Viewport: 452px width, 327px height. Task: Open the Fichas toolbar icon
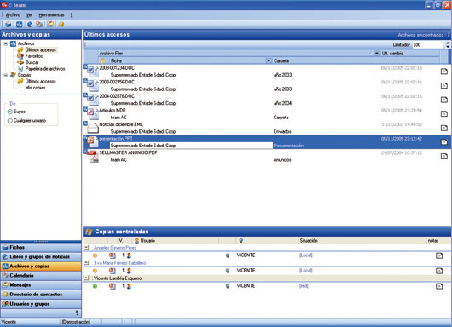9,24
